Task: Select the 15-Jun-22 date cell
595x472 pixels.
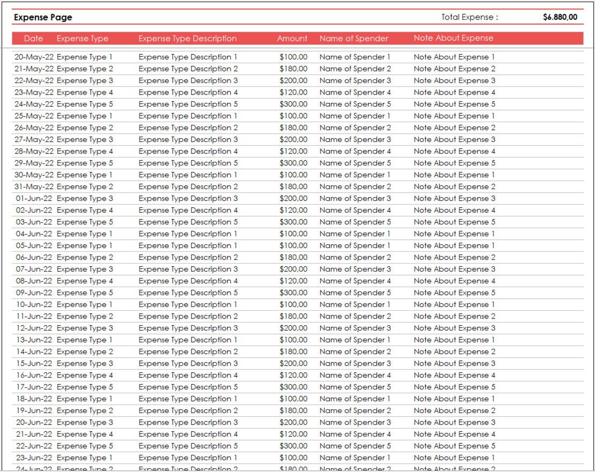Action: click(33, 363)
